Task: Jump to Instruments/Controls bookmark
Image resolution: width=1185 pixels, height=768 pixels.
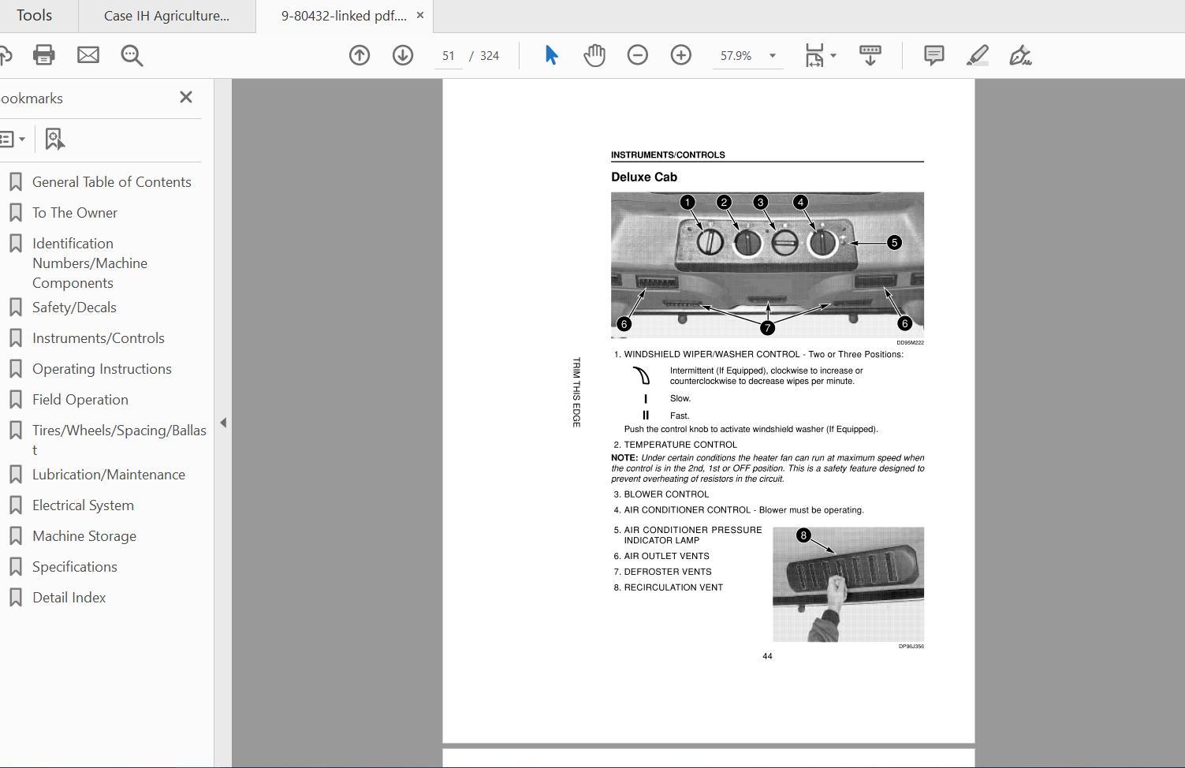Action: click(99, 338)
